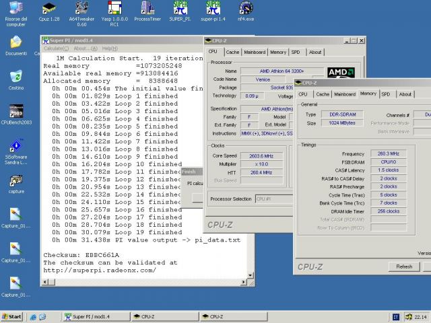
Task: Click Checksum: EBBC661A line in Super PI
Action: tap(81, 255)
